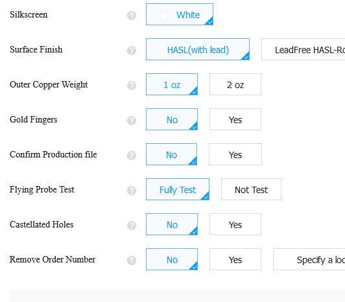Open help icon for Castellated Holes
Viewport: 345px width, 302px height.
click(132, 226)
